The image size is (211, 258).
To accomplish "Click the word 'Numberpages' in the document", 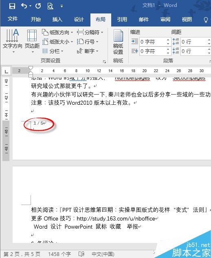I will [x=132, y=78].
